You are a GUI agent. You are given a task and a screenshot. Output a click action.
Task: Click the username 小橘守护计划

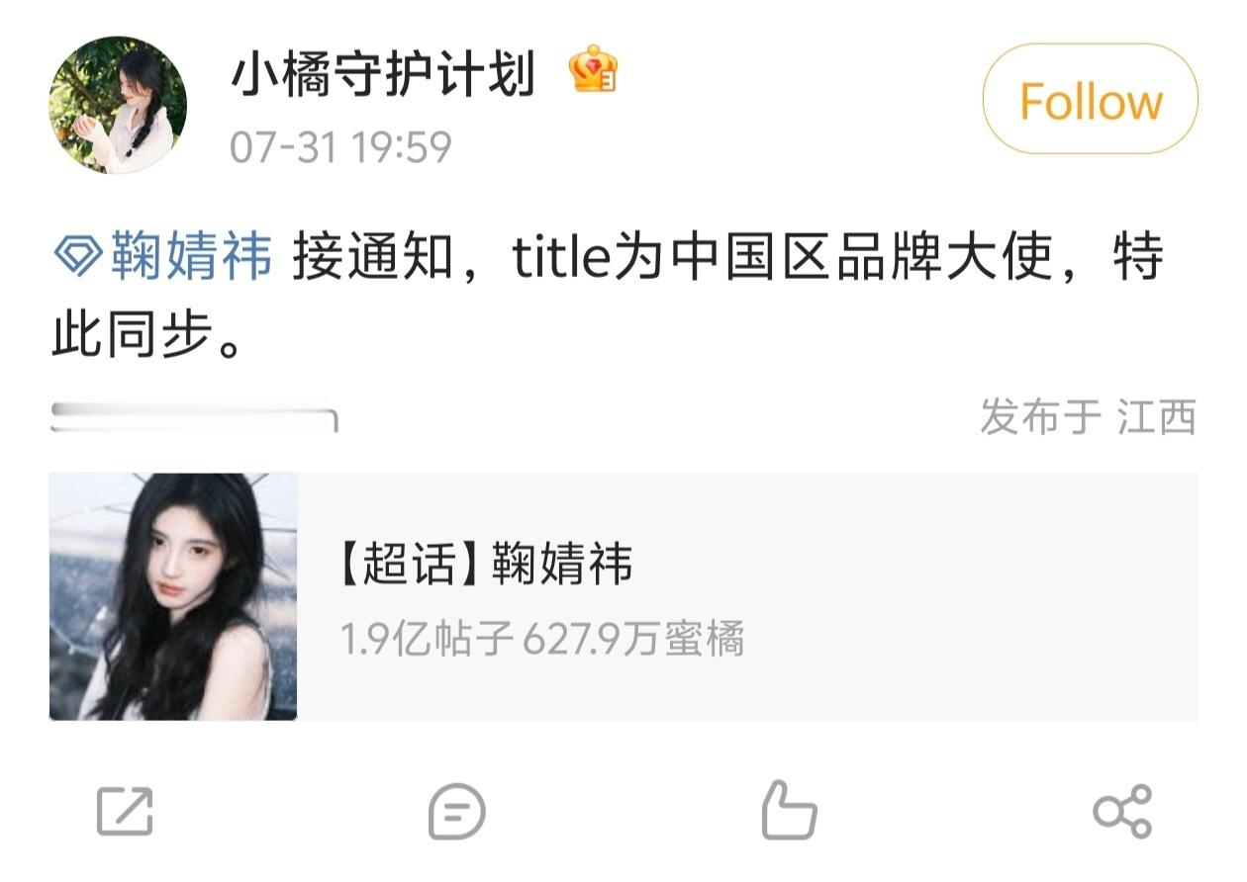click(382, 75)
